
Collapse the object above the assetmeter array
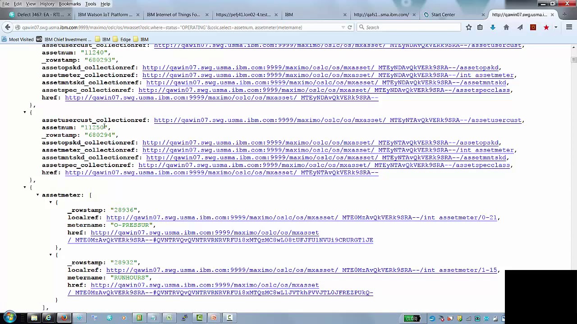coord(25,187)
